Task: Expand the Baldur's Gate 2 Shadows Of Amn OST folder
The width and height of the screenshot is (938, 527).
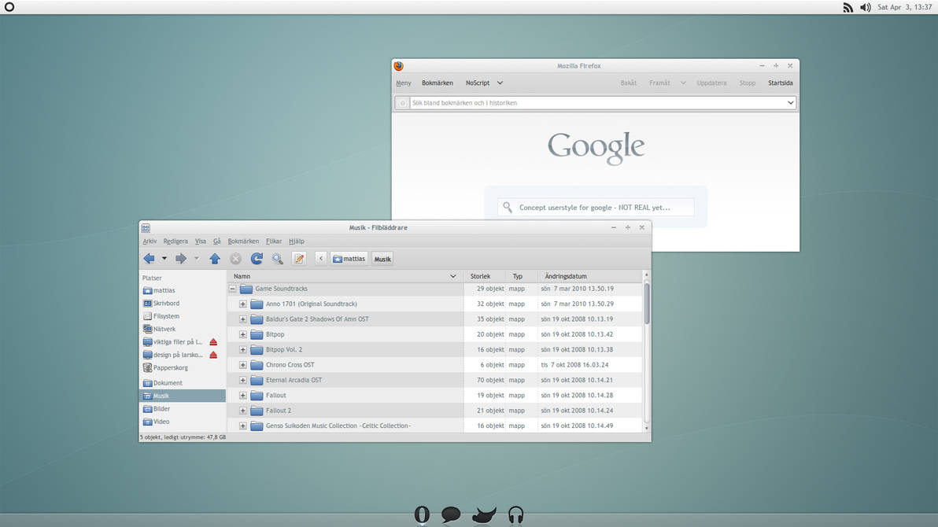Action: point(243,319)
